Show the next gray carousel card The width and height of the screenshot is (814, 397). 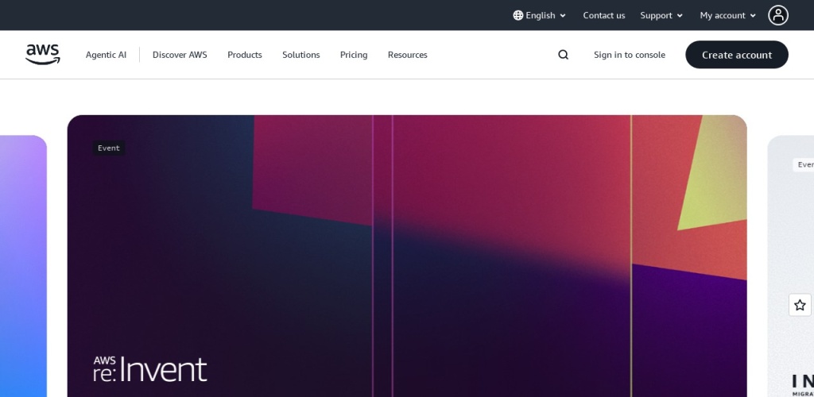pos(791,266)
